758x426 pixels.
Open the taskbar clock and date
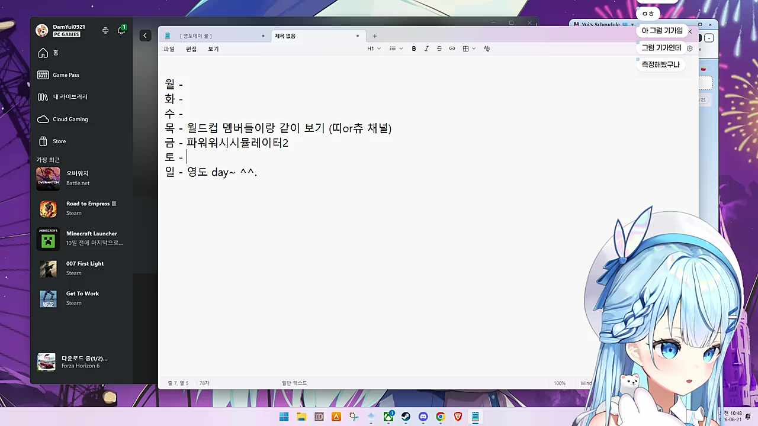[x=732, y=416]
